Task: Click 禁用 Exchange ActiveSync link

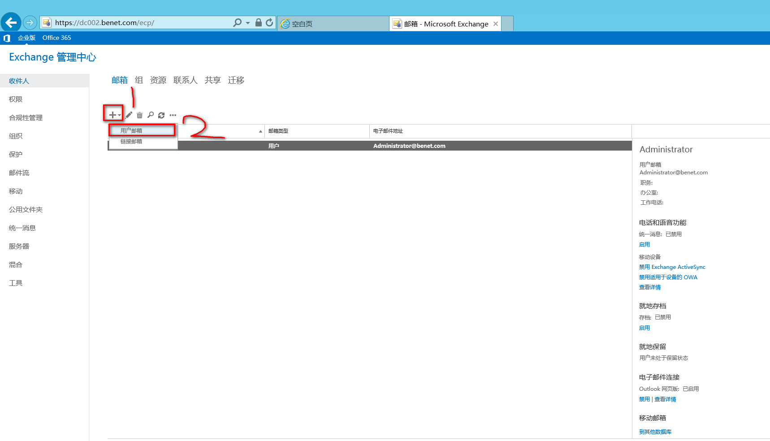Action: 672,267
